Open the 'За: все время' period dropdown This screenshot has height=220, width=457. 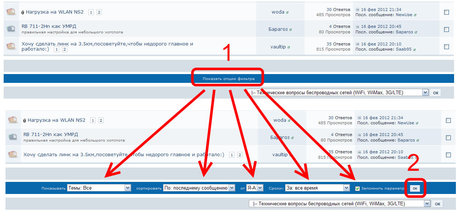pyautogui.click(x=318, y=188)
